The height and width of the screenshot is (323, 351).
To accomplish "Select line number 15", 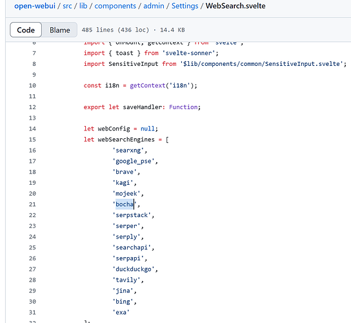I will (x=32, y=140).
